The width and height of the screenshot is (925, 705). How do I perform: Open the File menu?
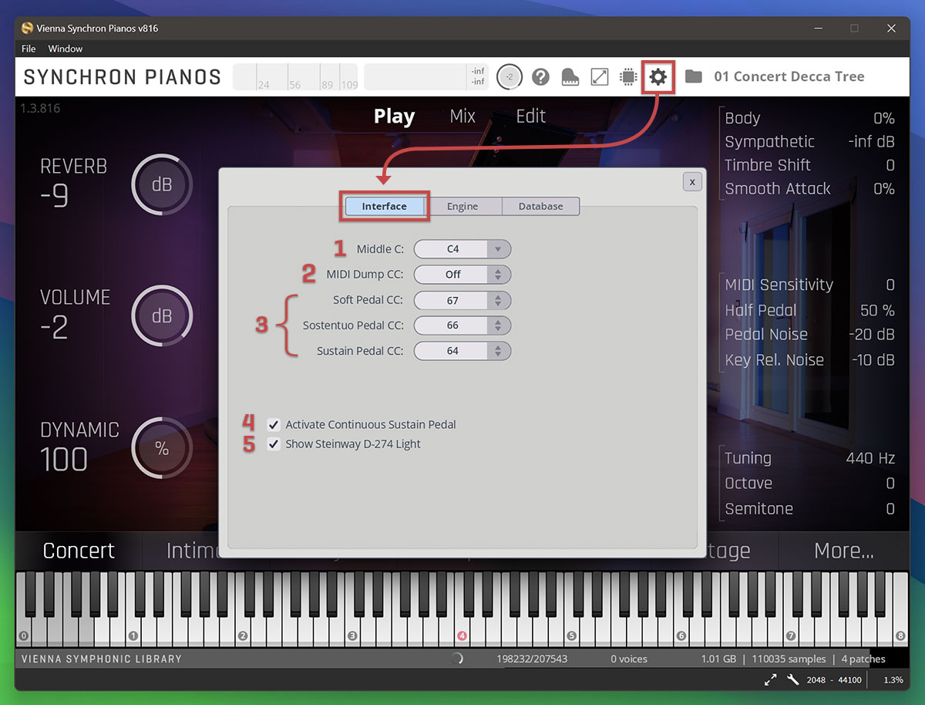(29, 49)
